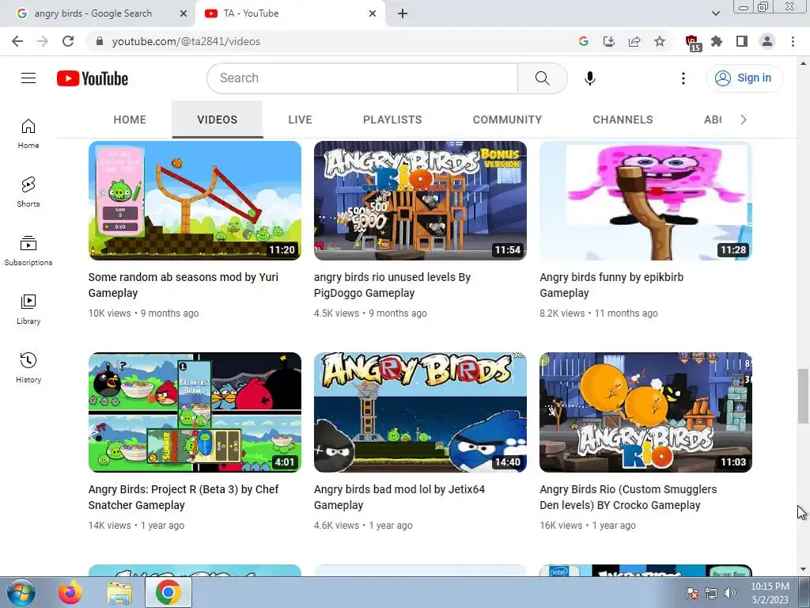This screenshot has height=608, width=810.
Task: Open Angry Birds Rio Custom Smugglers thumbnail
Action: pyautogui.click(x=645, y=412)
